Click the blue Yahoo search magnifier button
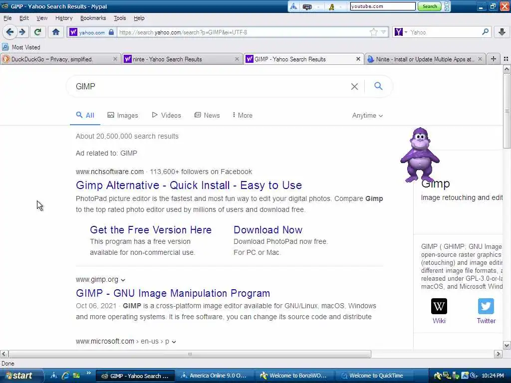511x383 pixels. (x=378, y=86)
